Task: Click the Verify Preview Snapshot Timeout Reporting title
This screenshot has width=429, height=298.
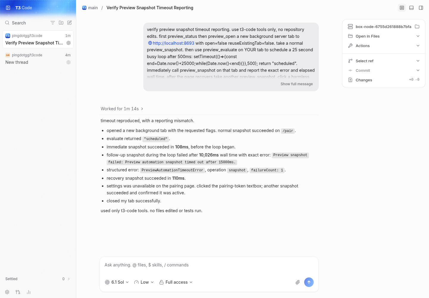Action: (x=150, y=8)
